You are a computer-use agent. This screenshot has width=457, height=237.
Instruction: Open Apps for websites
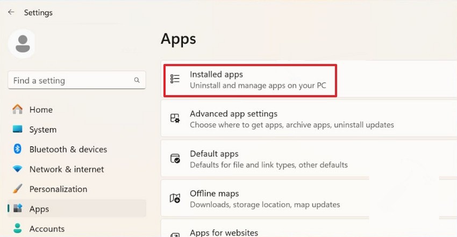click(x=309, y=228)
